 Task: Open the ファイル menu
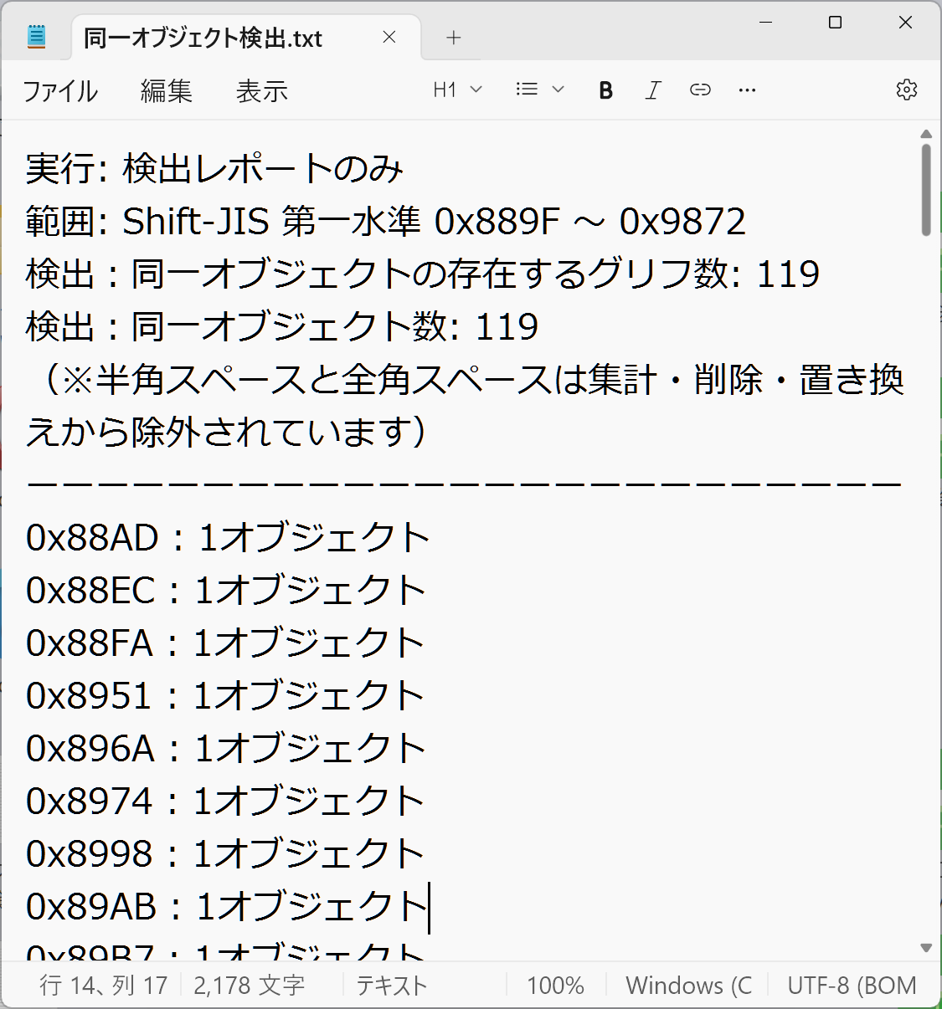click(60, 91)
